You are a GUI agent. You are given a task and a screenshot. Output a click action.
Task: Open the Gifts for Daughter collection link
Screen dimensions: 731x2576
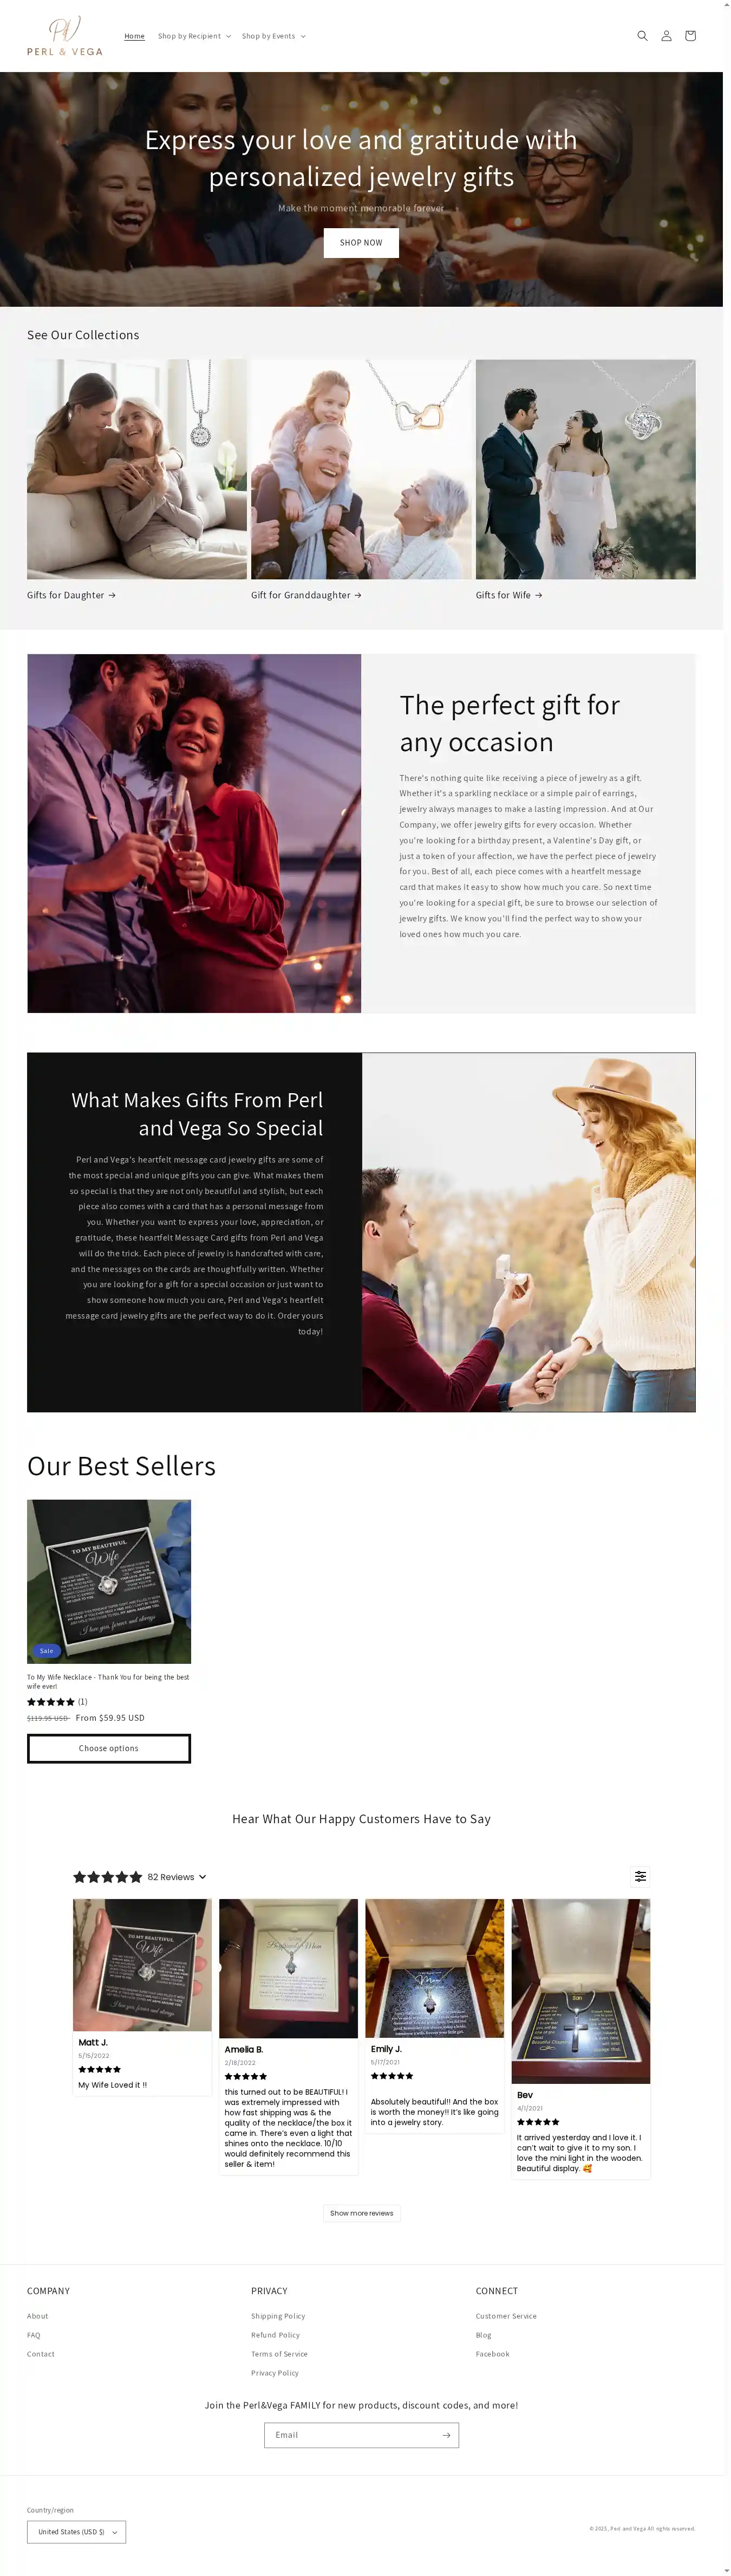pyautogui.click(x=71, y=595)
